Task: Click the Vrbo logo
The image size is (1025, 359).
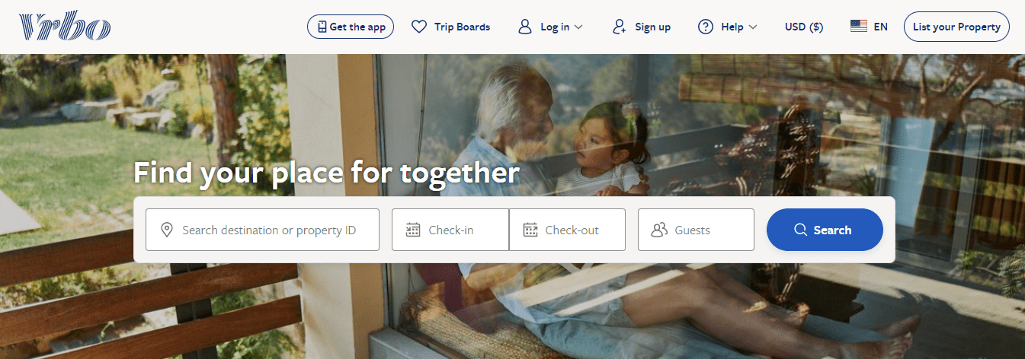Action: click(65, 27)
